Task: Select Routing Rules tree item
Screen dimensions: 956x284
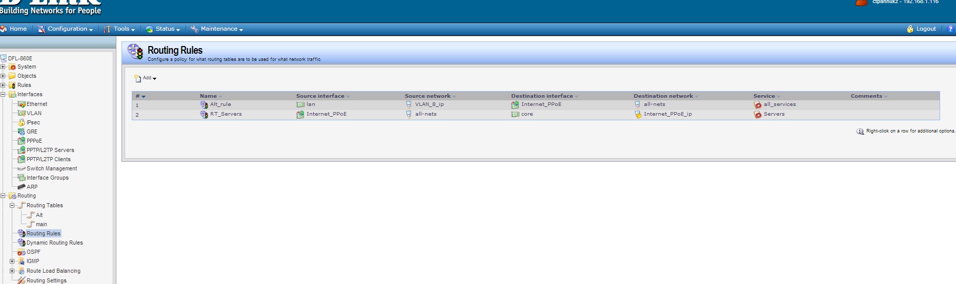Action: coord(44,233)
